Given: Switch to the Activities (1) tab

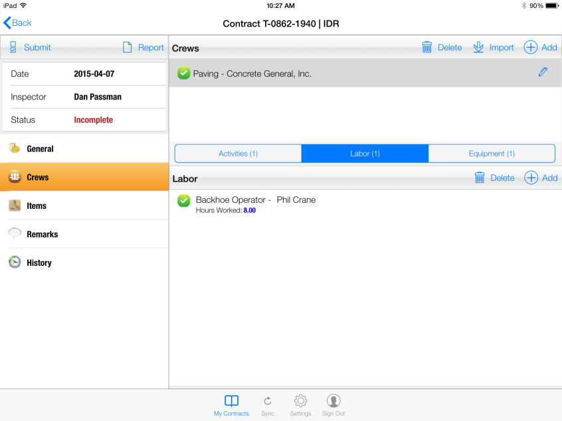Looking at the screenshot, I should (238, 154).
